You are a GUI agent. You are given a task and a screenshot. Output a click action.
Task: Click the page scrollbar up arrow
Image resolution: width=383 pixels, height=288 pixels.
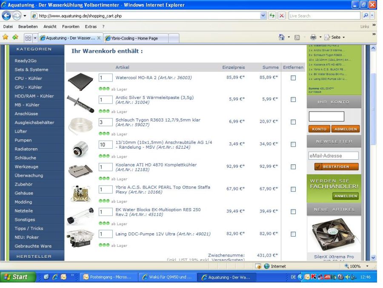(x=373, y=48)
